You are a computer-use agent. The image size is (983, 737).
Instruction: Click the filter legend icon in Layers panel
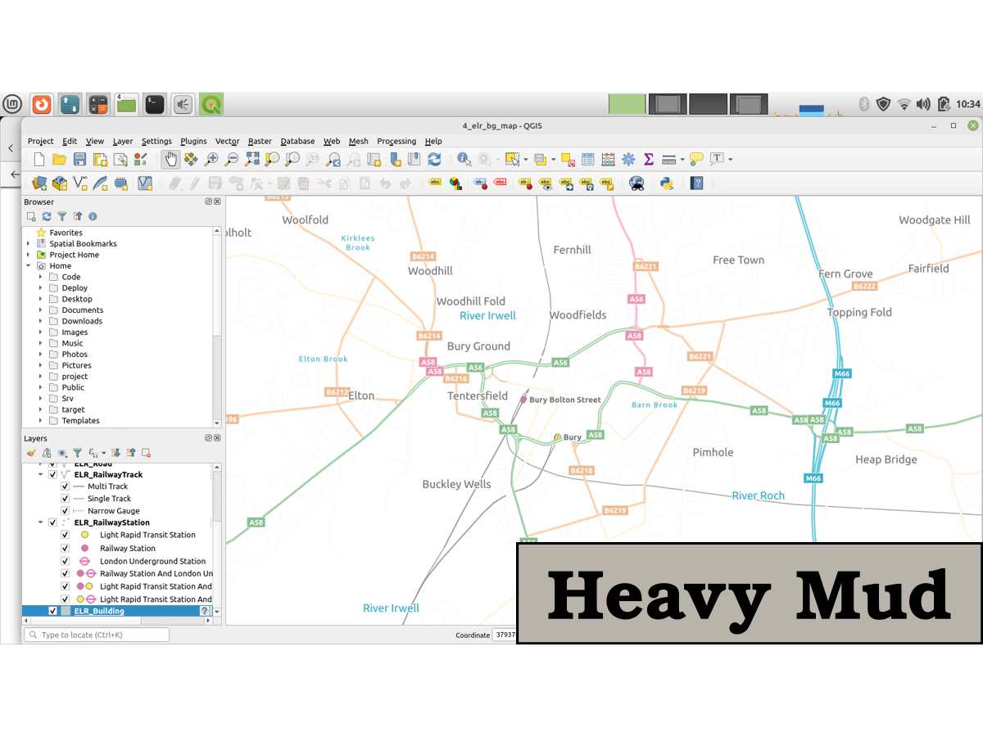tap(77, 453)
